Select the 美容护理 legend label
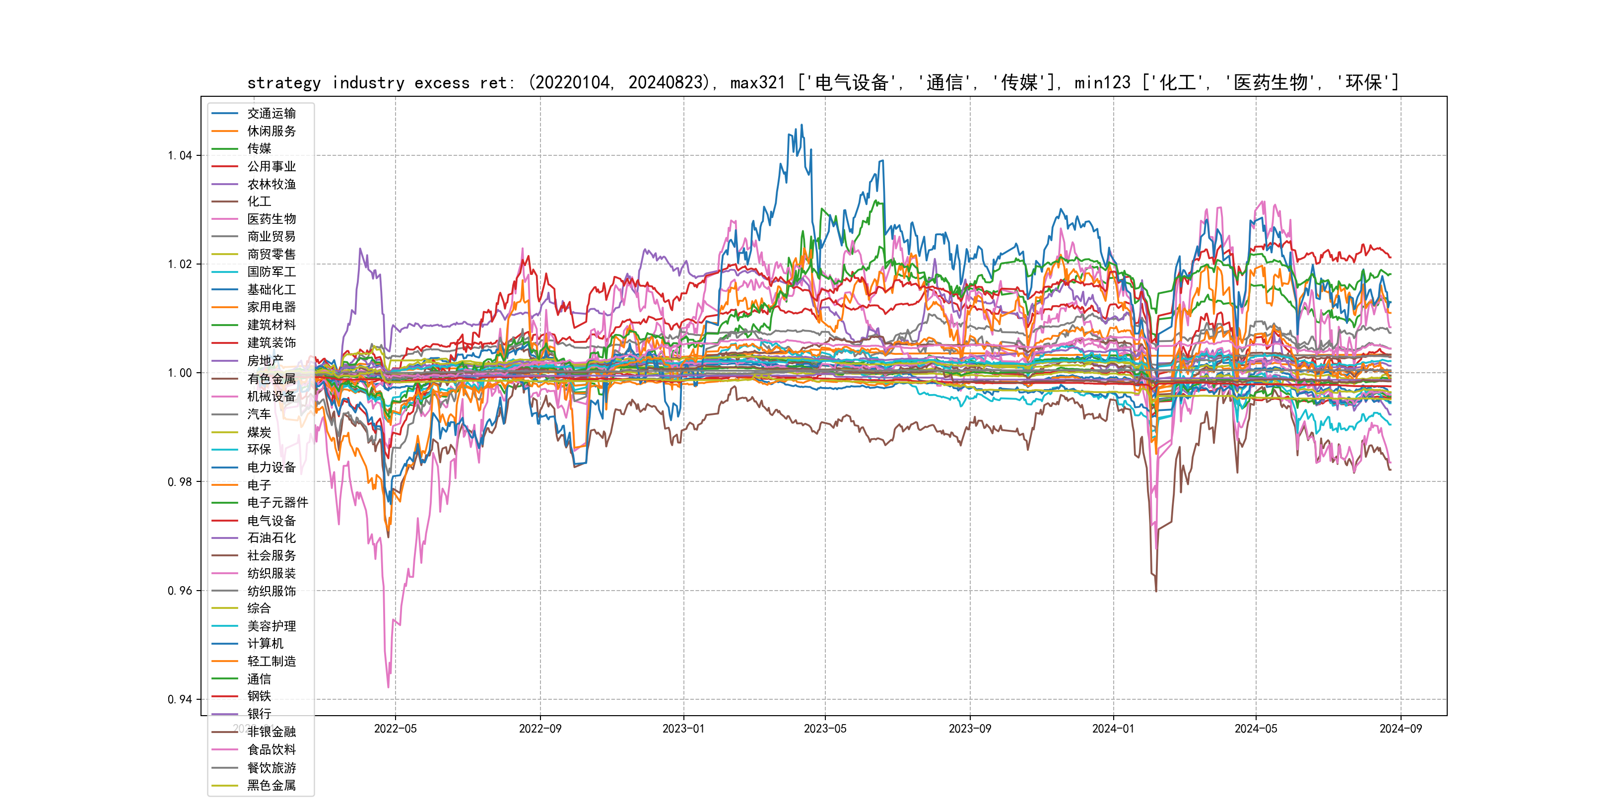This screenshot has height=804, width=1608. (x=271, y=626)
